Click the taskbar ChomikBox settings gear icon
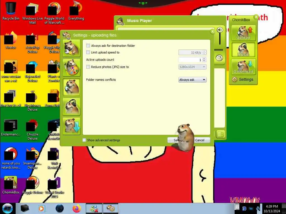This screenshot has height=214, width=286. click(111, 208)
